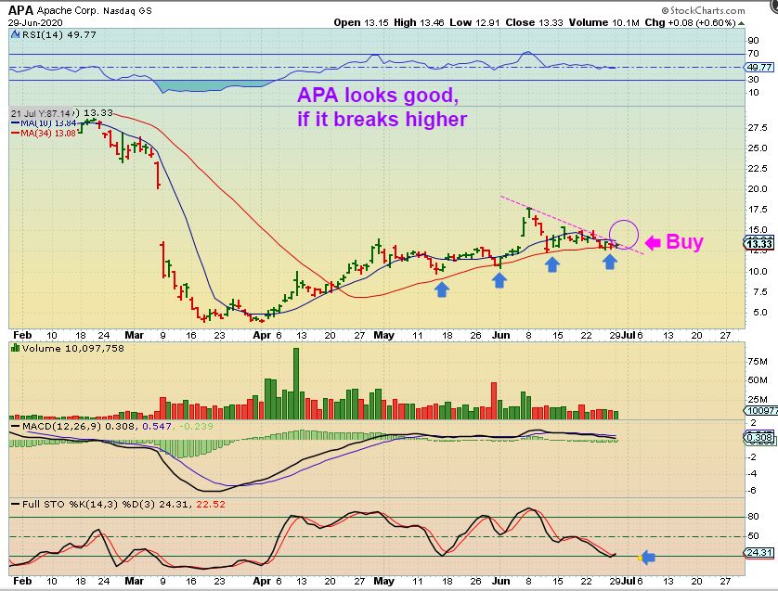The width and height of the screenshot is (778, 591).
Task: Click the 'APA looks good' purple annotation text
Action: click(378, 95)
